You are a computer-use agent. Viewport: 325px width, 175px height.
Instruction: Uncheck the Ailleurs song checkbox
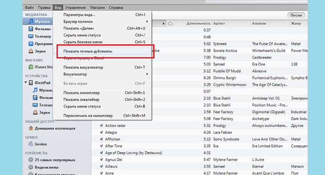click(102, 166)
